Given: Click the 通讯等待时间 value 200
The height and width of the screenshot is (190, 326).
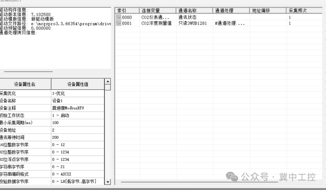Looking at the screenshot, I should click(x=78, y=138).
